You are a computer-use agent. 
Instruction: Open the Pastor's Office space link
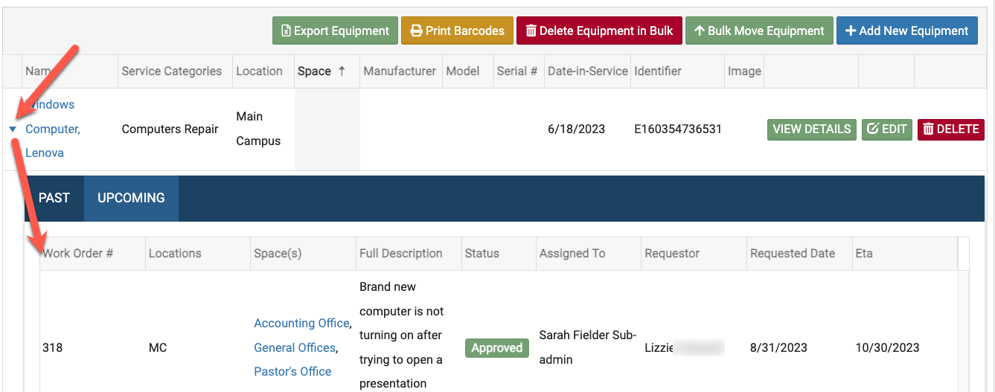(x=292, y=371)
